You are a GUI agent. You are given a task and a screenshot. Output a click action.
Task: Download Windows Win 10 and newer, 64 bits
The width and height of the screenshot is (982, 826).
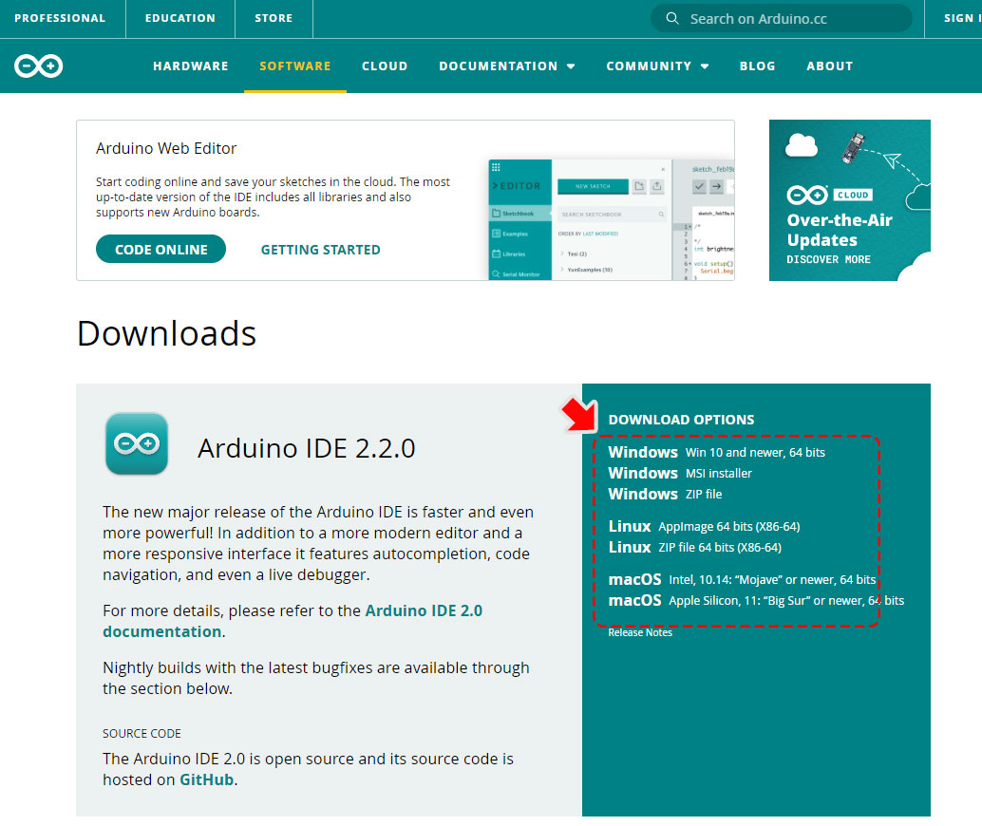pyautogui.click(x=716, y=452)
